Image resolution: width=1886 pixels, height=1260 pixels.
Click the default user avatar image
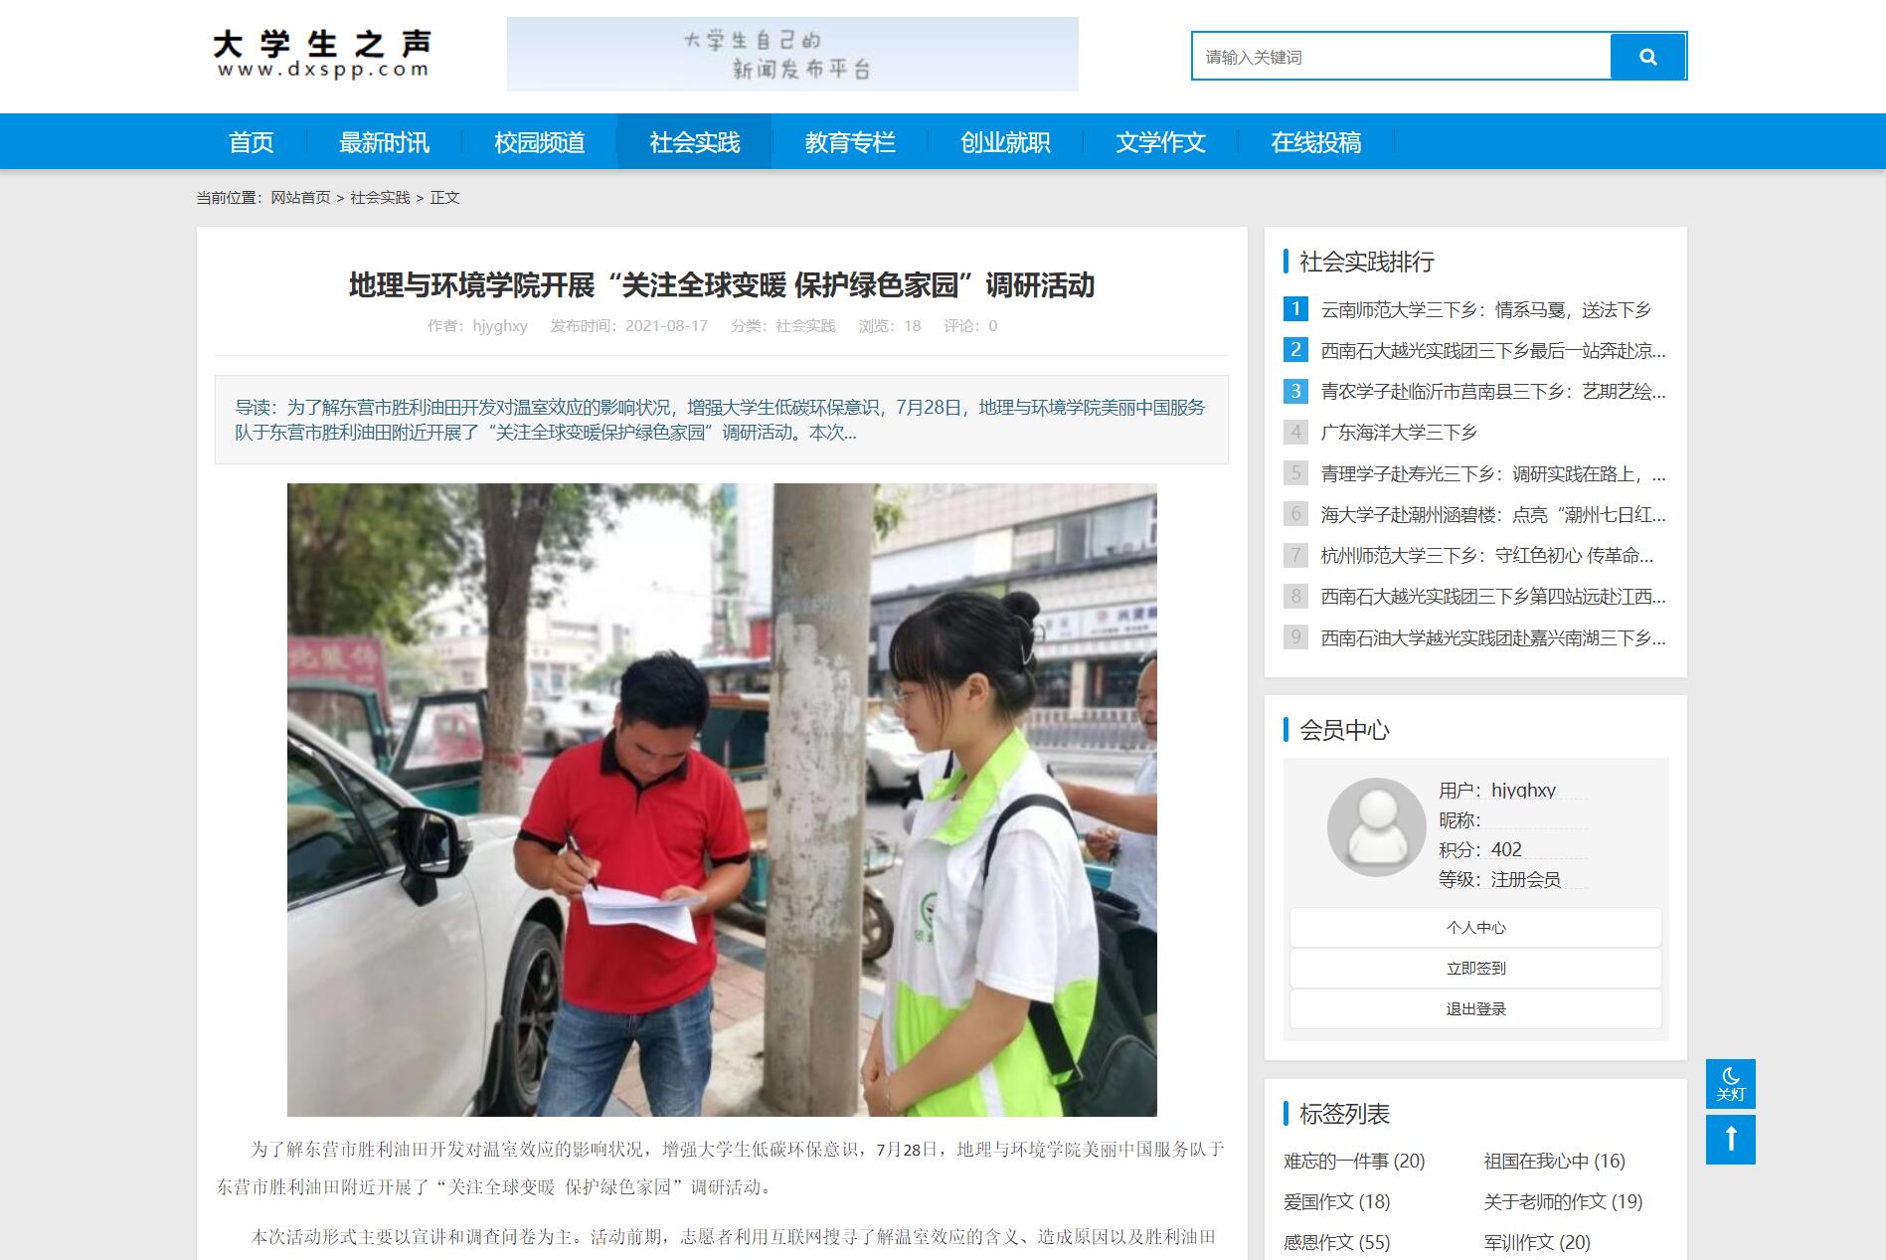coord(1376,827)
